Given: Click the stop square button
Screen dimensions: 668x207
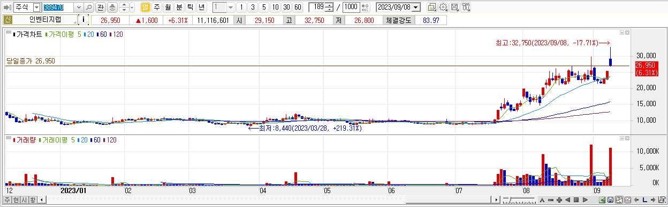Looking at the screenshot, I should coord(576,200).
